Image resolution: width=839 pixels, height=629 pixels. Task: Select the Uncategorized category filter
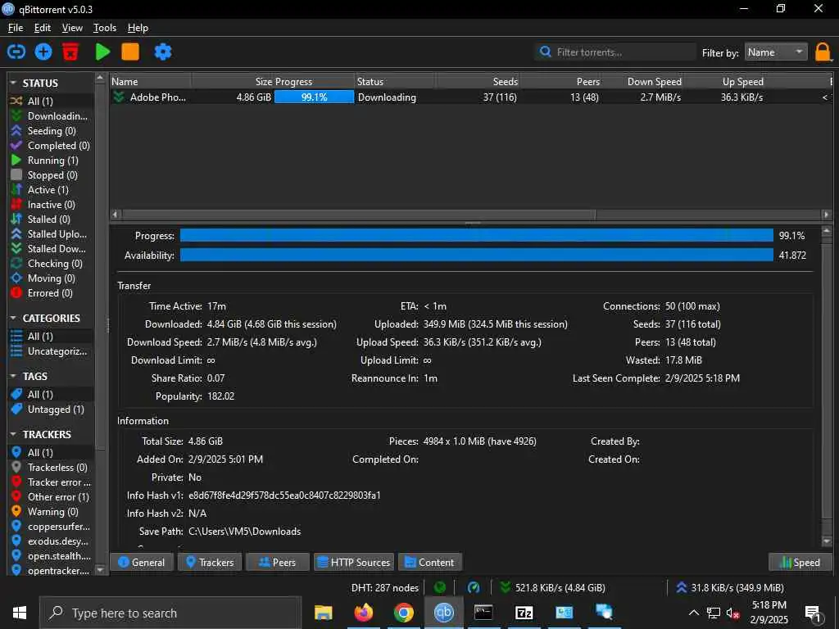[x=51, y=351]
